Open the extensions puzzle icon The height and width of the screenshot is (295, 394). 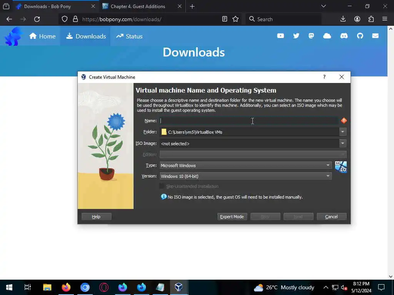371,19
